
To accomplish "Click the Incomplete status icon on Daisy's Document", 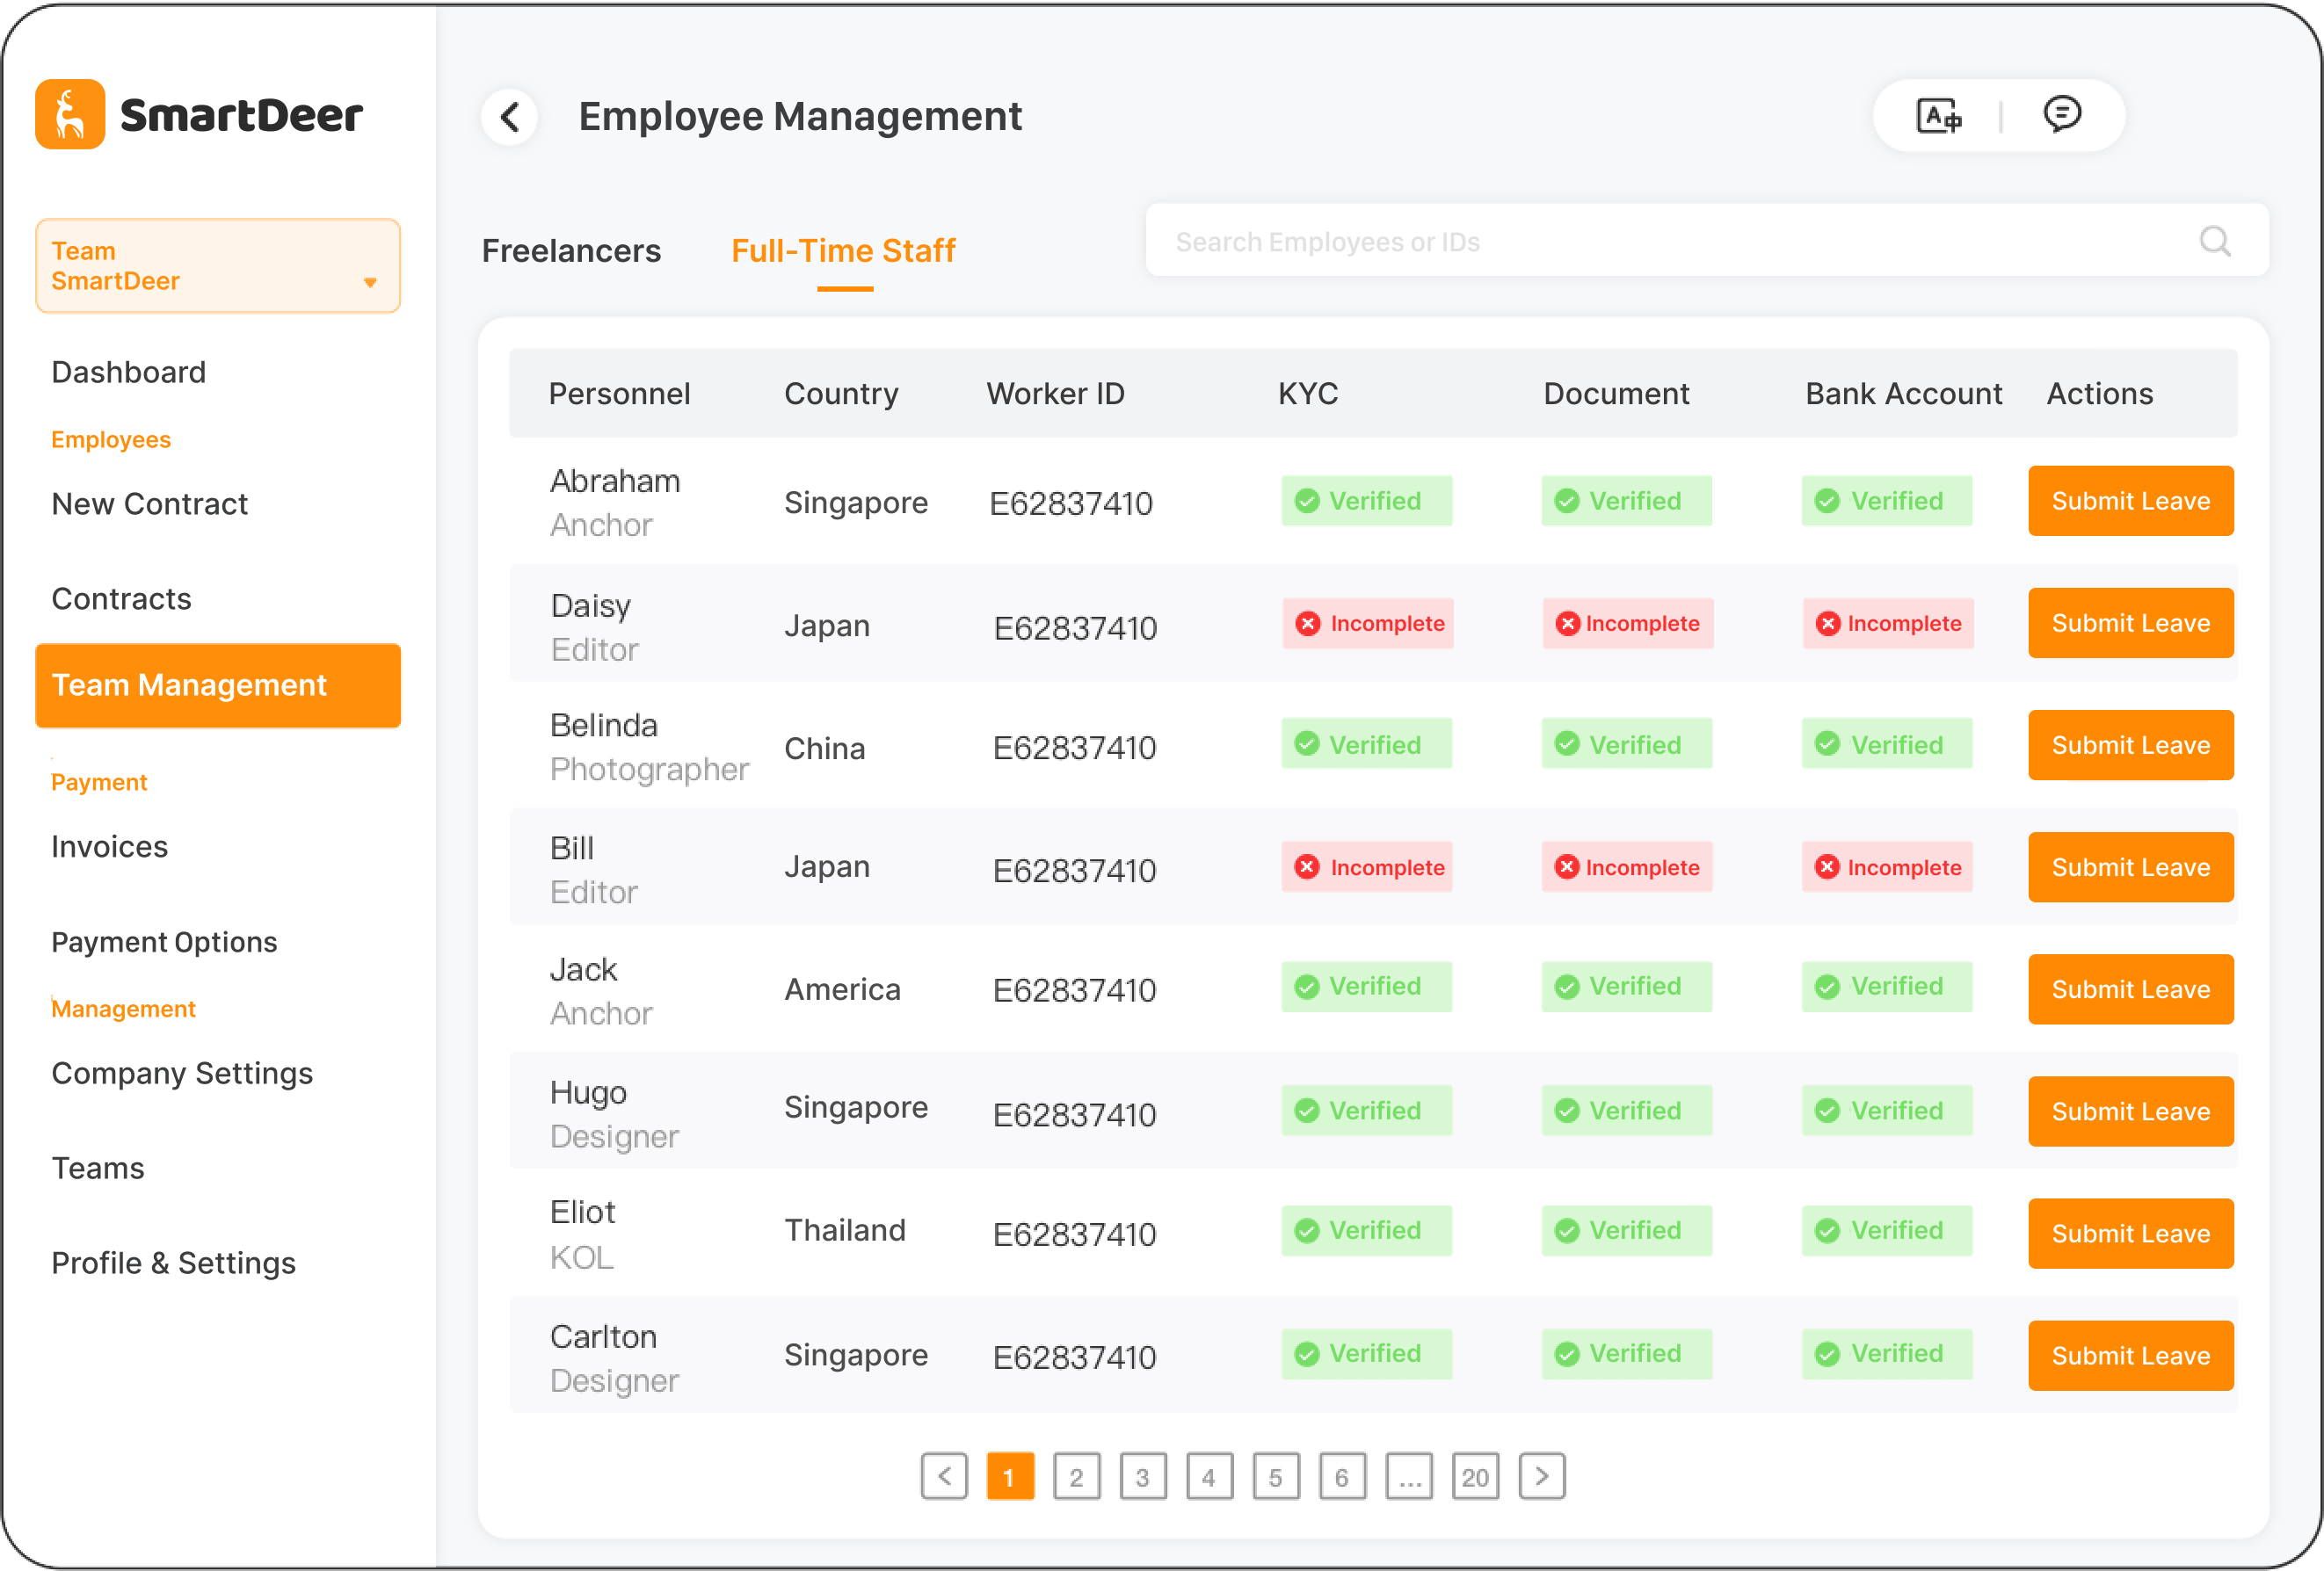I will [x=1568, y=623].
